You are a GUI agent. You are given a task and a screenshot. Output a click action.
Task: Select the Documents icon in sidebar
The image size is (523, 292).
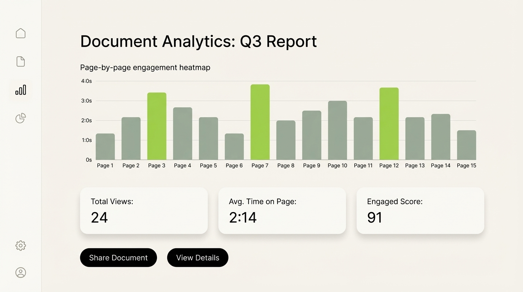click(21, 61)
